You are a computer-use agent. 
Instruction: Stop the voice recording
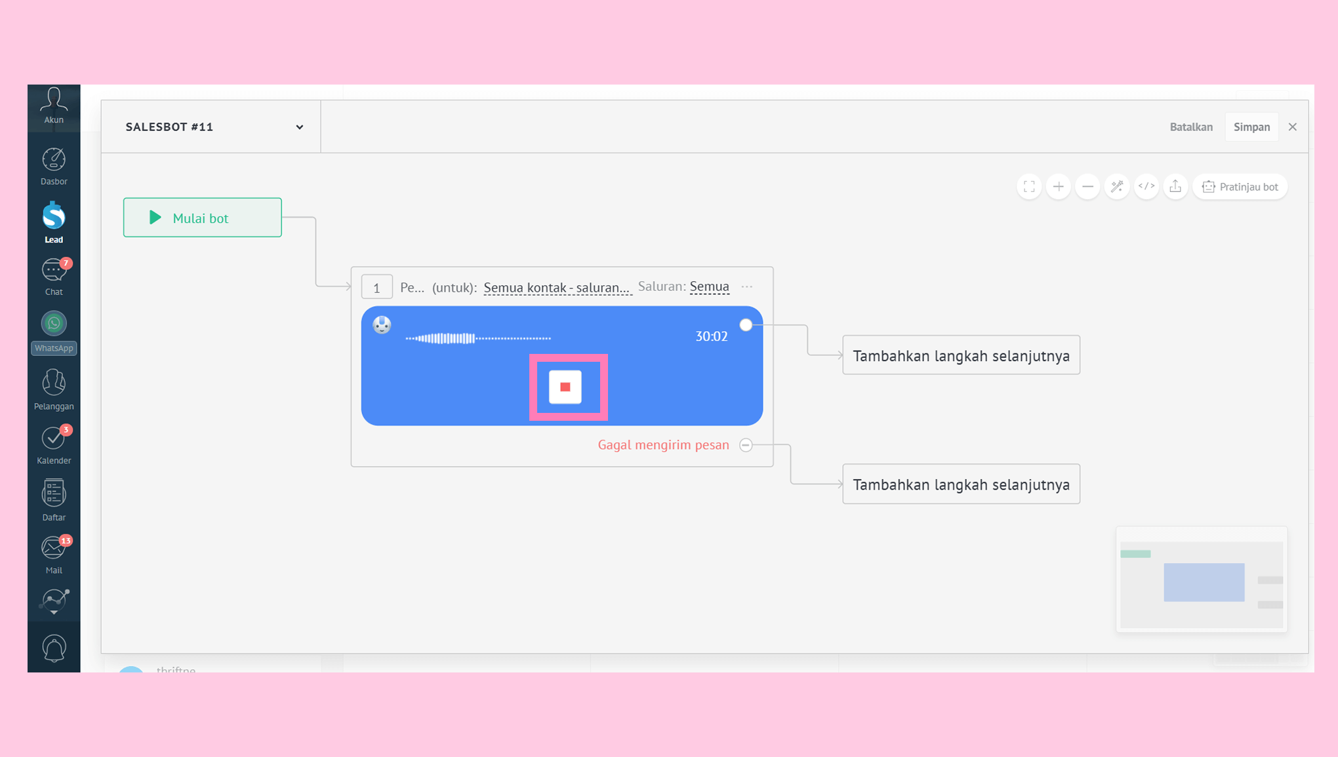pyautogui.click(x=565, y=387)
